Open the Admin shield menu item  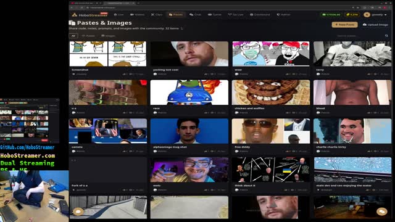[x=284, y=15]
